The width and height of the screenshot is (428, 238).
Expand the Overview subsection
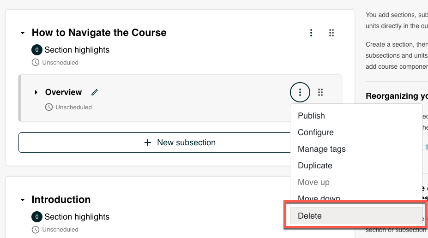click(x=36, y=92)
